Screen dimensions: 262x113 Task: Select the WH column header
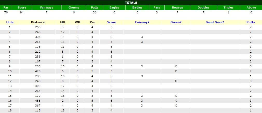click(x=77, y=22)
